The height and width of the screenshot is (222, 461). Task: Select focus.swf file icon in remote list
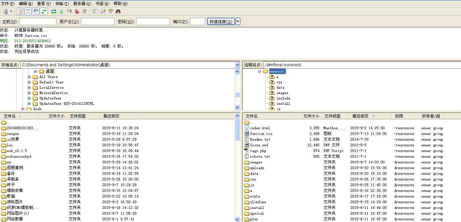click(247, 145)
